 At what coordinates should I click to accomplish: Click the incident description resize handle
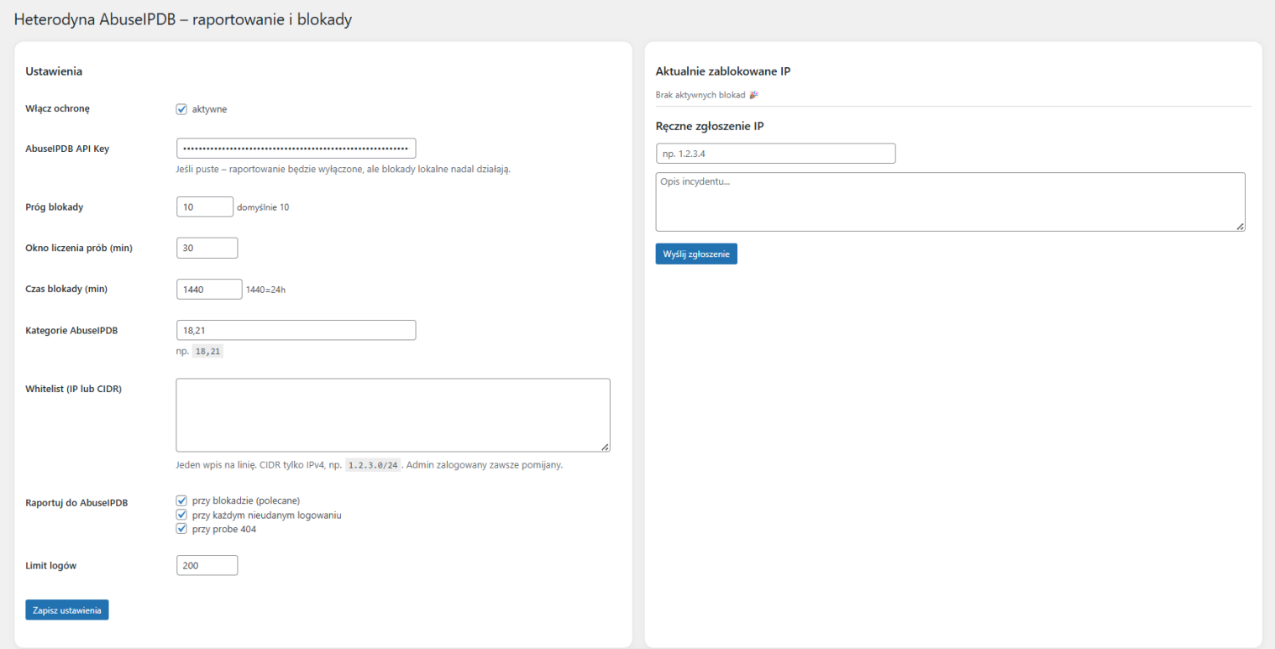tap(1240, 226)
